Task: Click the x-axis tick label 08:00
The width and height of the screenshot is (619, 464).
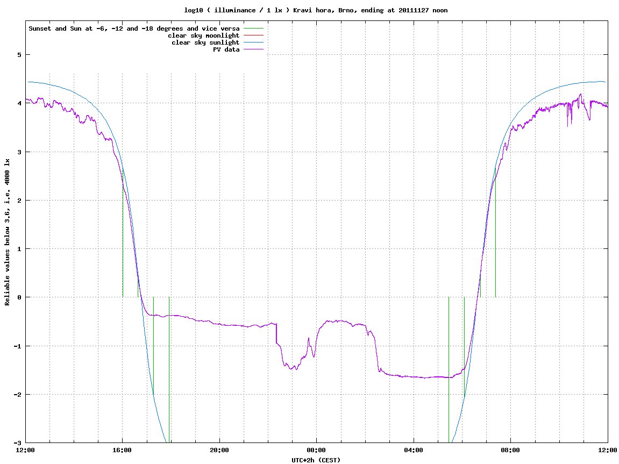Action: pos(510,450)
